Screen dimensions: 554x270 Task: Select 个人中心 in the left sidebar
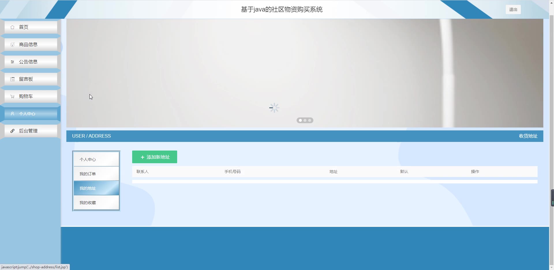click(x=31, y=114)
